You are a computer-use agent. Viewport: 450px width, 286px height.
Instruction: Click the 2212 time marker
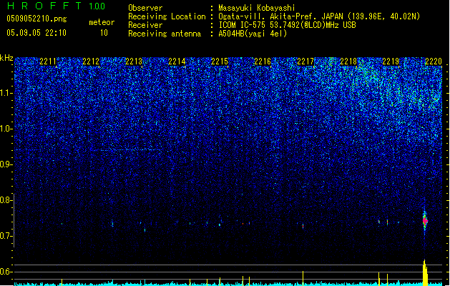click(91, 61)
